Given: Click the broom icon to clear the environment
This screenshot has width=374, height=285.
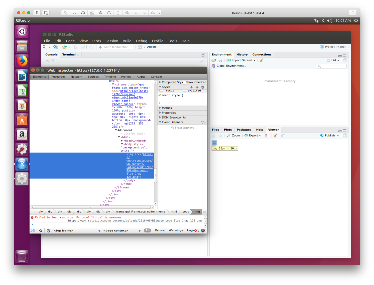Looking at the screenshot, I should (261, 60).
